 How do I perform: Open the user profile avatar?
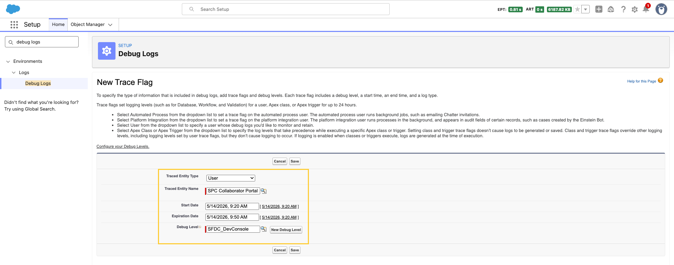pyautogui.click(x=661, y=9)
